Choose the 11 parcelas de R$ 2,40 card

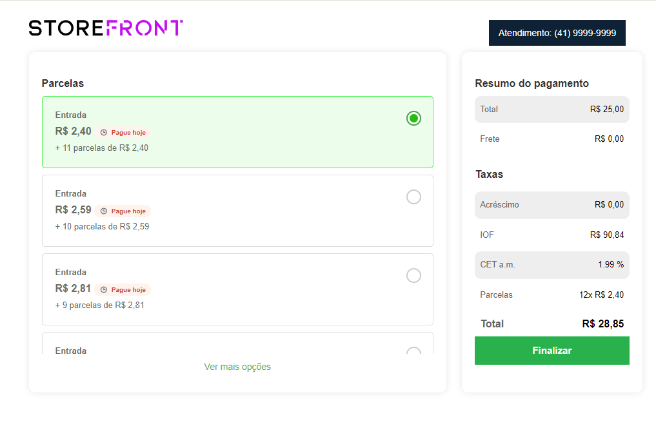click(x=237, y=132)
